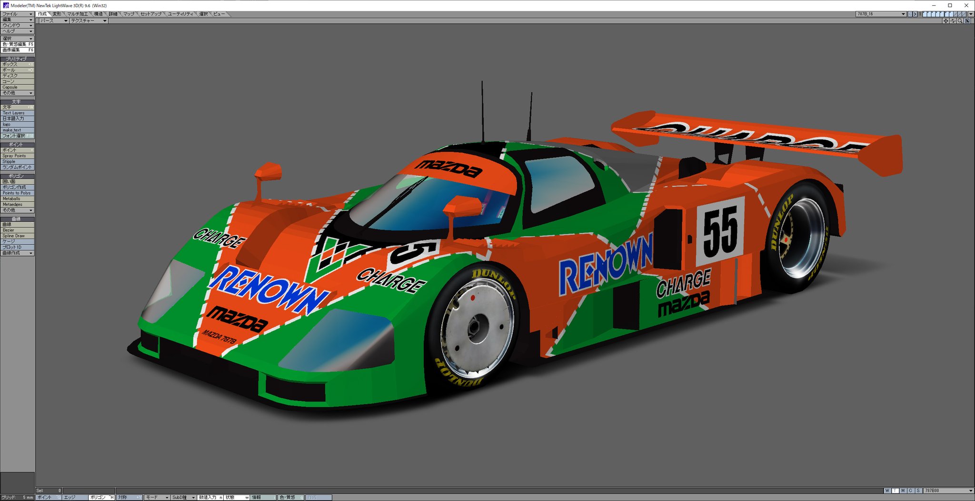Screen dimensions: 975x501
Task: Expand プリミティブ その他 dropdown
Action: click(17, 93)
